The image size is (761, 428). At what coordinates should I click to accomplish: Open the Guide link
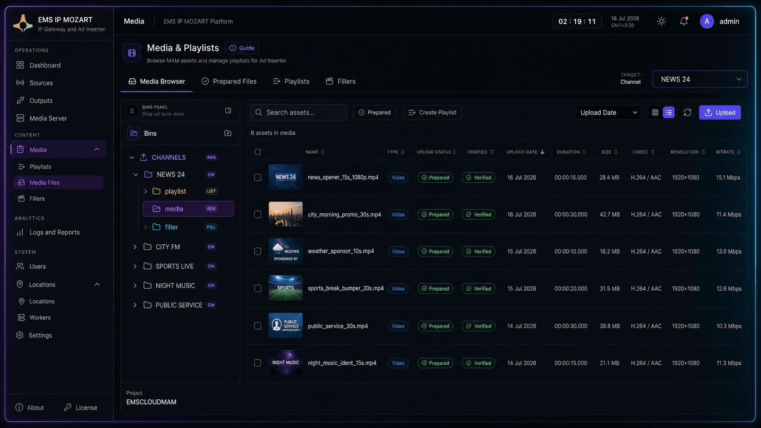242,48
